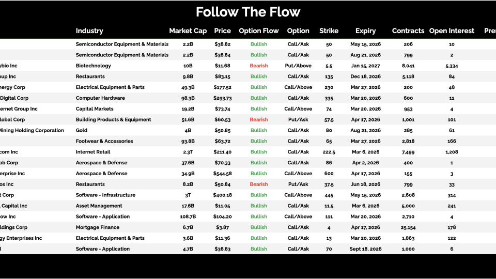
Task: Select the Option Flow column header
Action: [259, 31]
